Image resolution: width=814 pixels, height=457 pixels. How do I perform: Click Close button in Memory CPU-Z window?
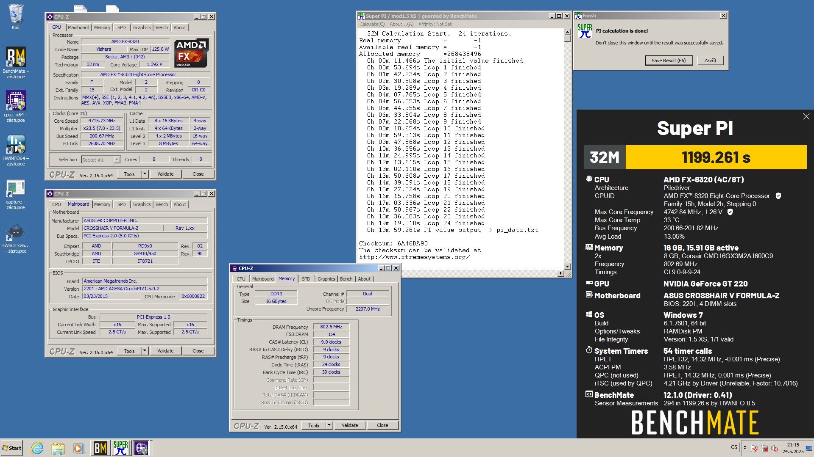pos(382,425)
